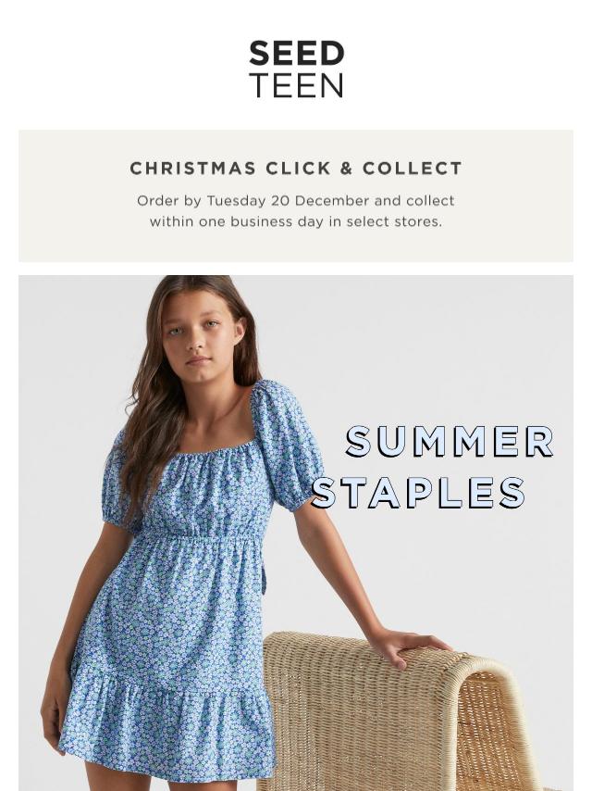This screenshot has width=592, height=791.
Task: Click the ampersand in Click & Collect heading
Action: [x=346, y=169]
